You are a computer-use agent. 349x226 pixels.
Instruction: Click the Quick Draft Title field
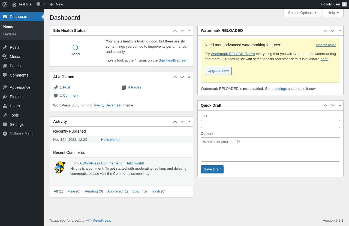pyautogui.click(x=270, y=124)
